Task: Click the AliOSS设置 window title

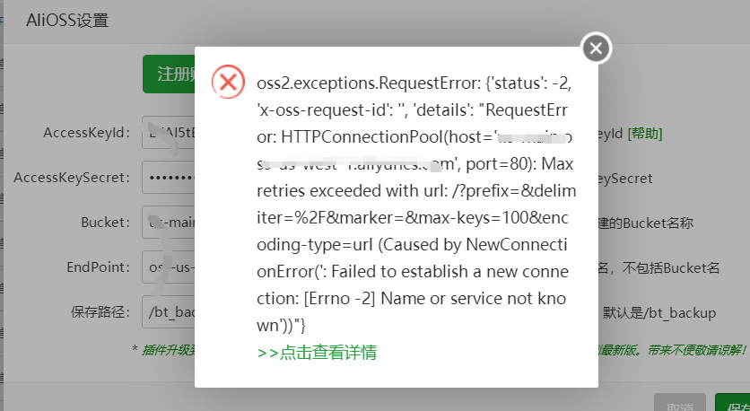Action: pos(67,21)
